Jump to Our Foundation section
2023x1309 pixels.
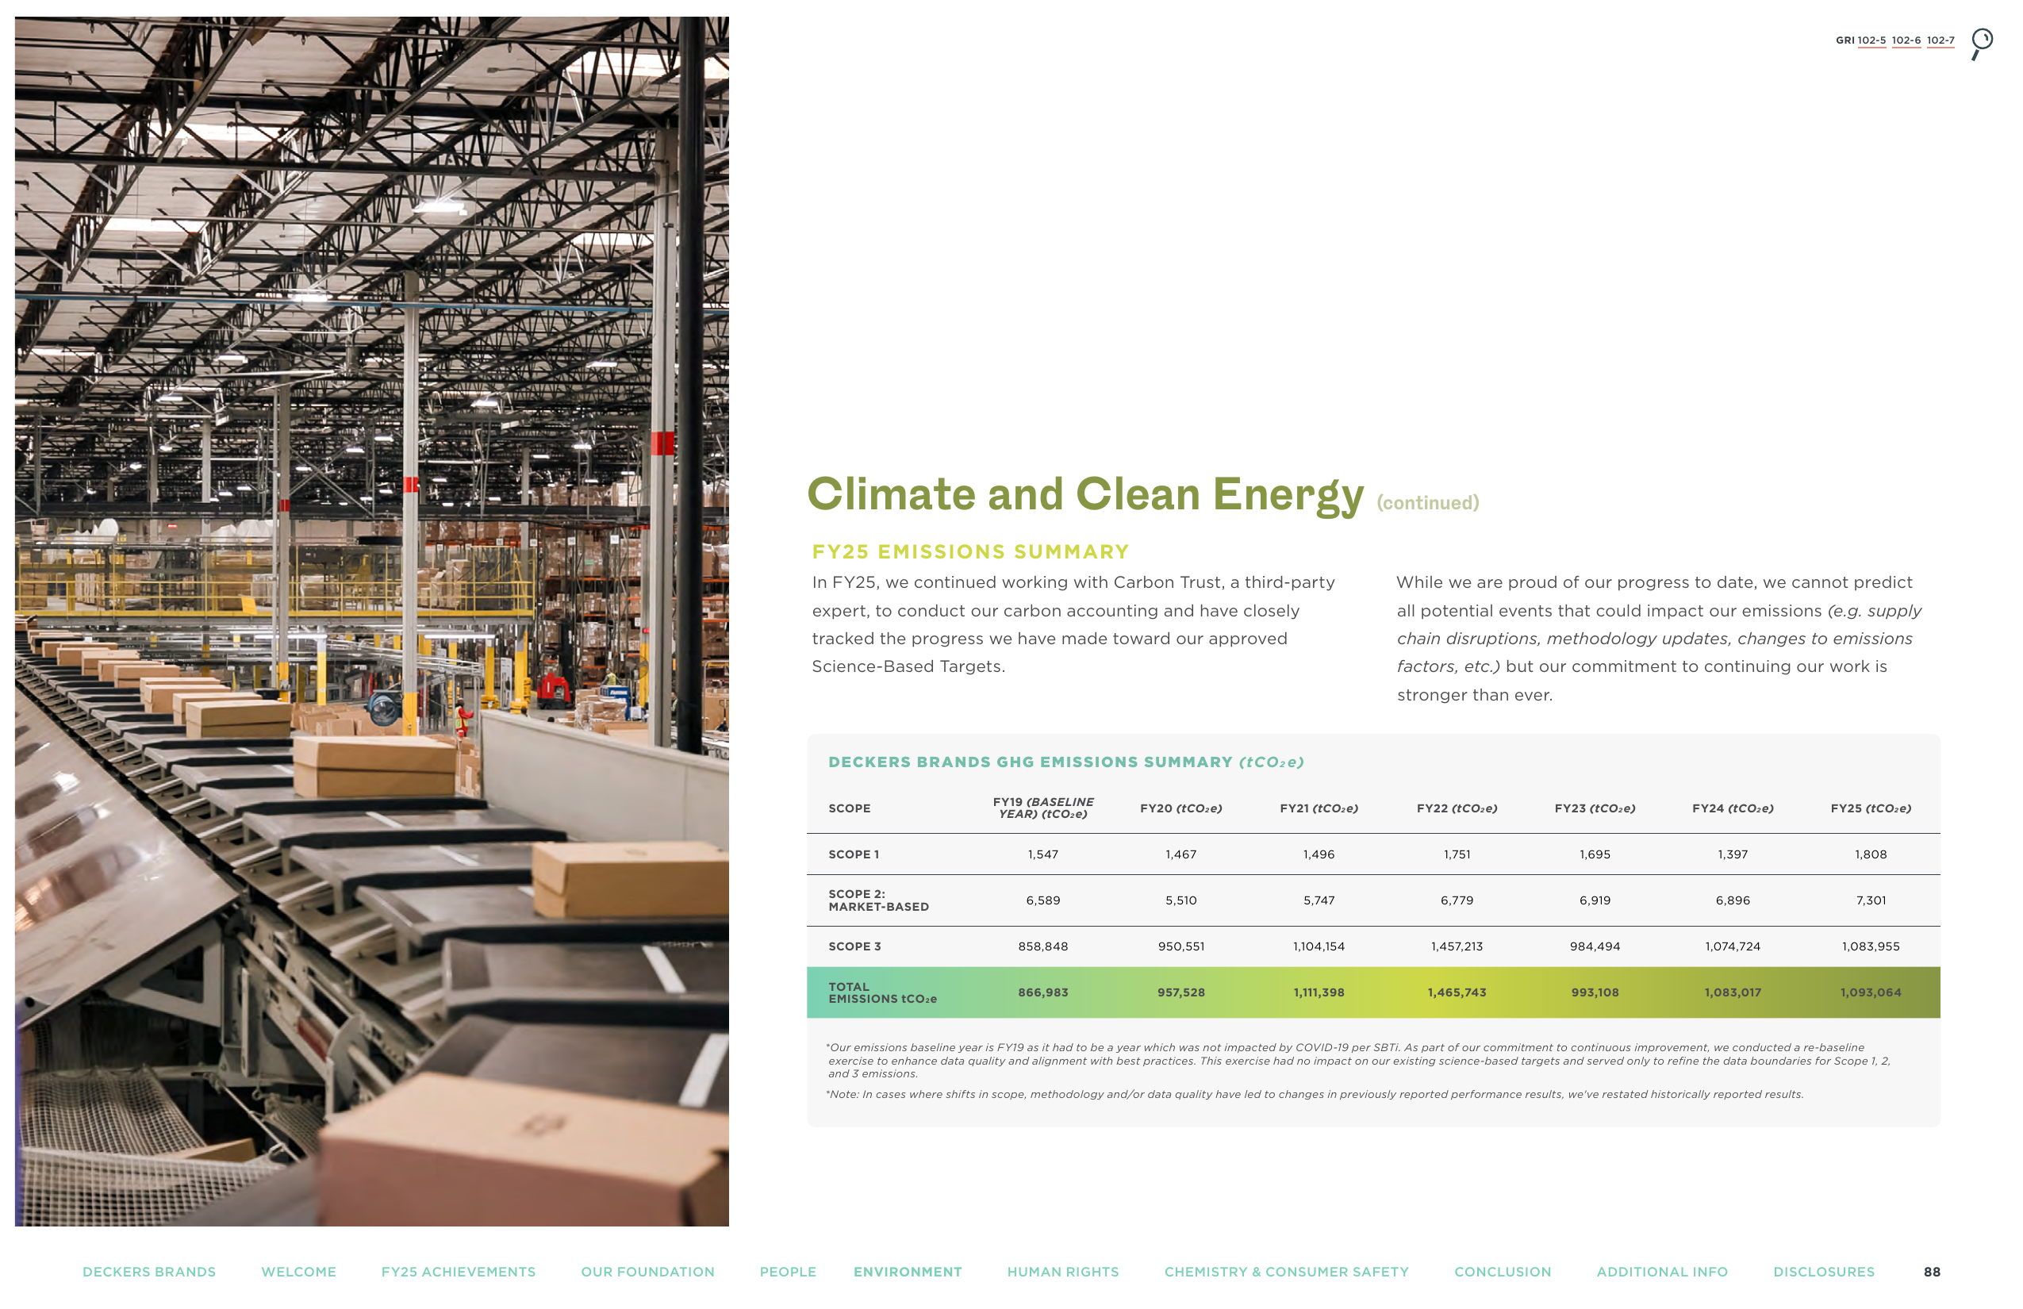(647, 1272)
